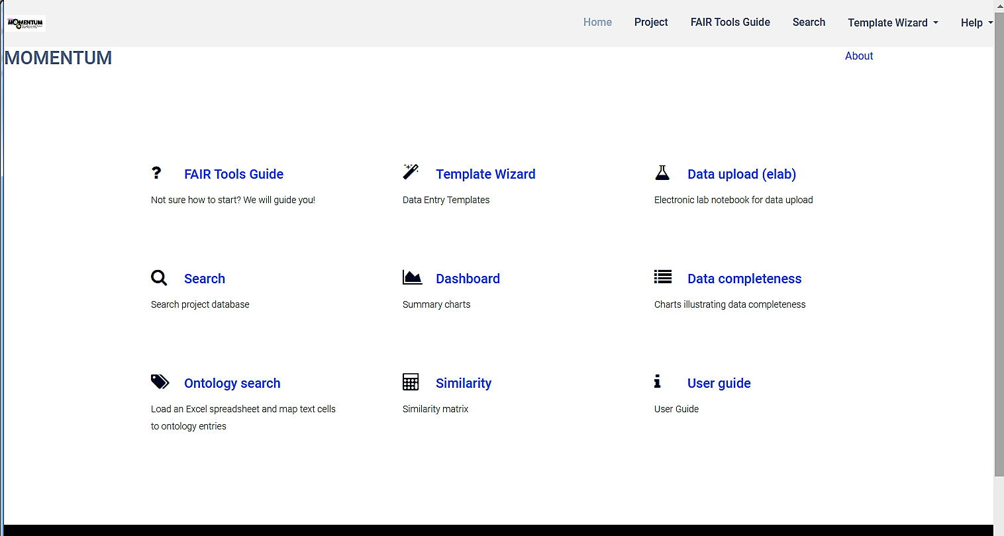Click the tags icon for Ontology search

pyautogui.click(x=160, y=382)
